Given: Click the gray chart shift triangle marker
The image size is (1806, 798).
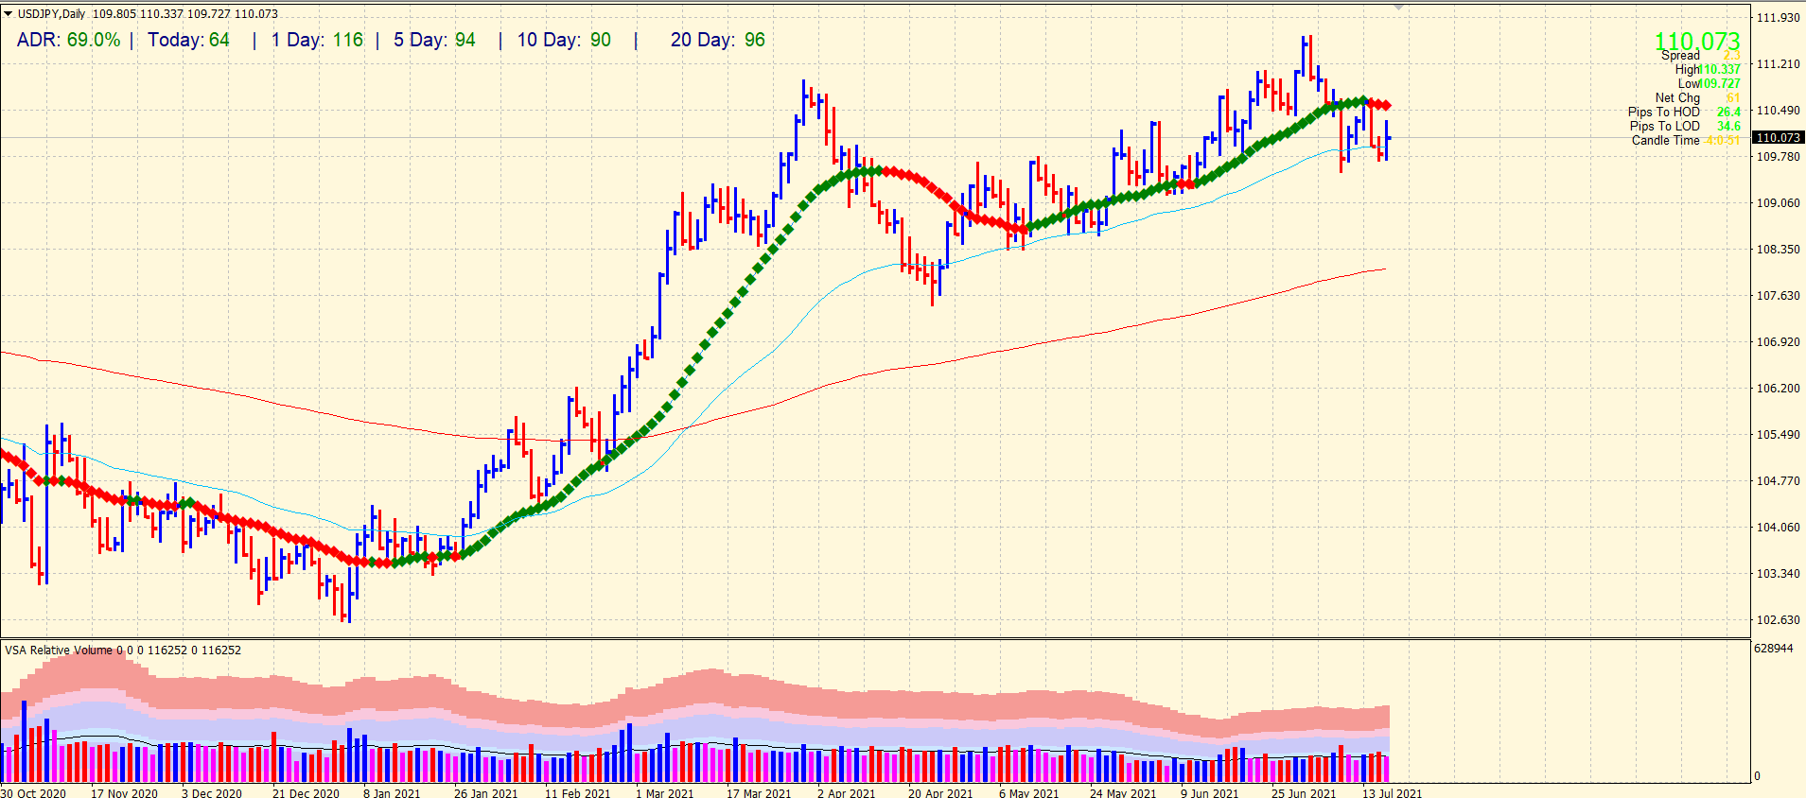Looking at the screenshot, I should click(1398, 8).
